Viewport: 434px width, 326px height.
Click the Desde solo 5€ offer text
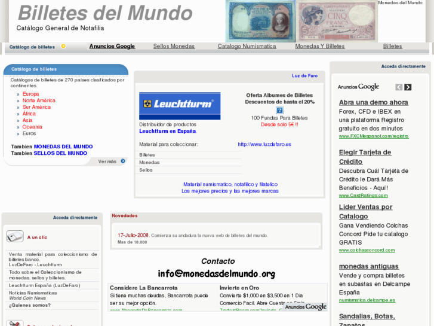click(279, 124)
